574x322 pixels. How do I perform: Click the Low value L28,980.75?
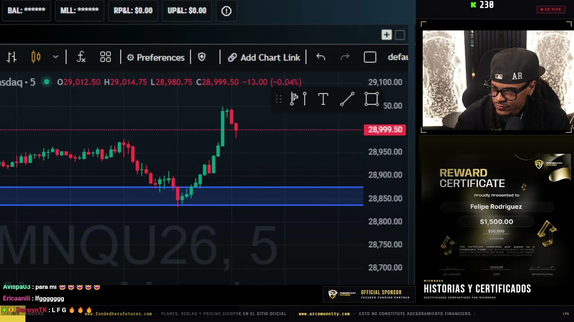pyautogui.click(x=171, y=82)
